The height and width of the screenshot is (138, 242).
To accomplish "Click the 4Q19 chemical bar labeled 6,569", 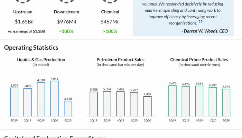I will [x=199, y=101].
